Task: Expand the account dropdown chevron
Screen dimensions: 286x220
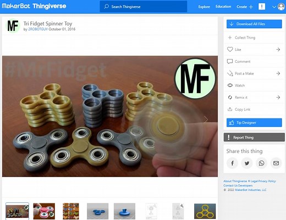Action: 274,7
